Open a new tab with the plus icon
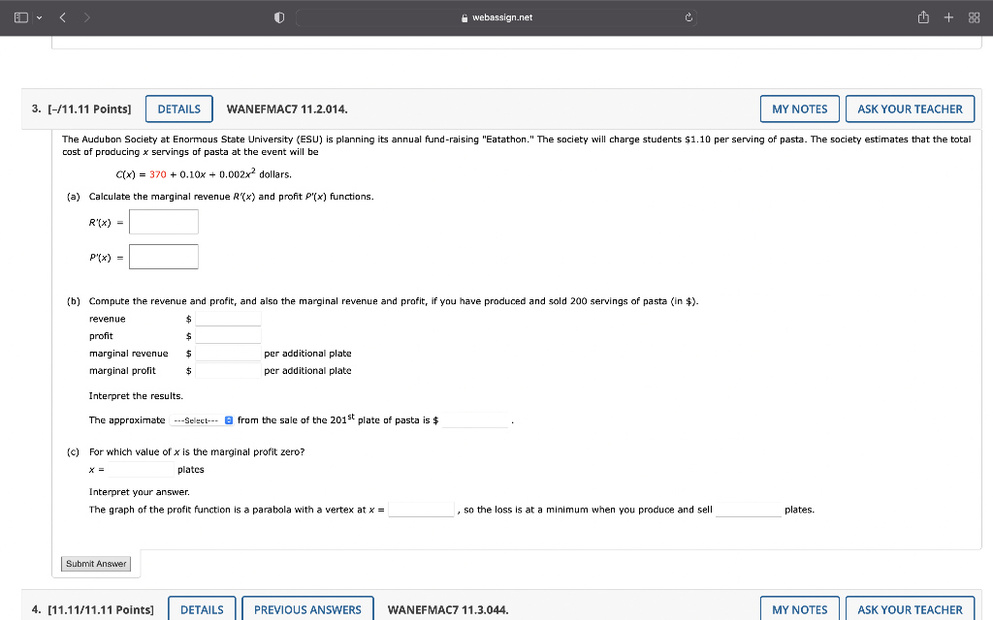This screenshot has width=993, height=620. pos(948,16)
